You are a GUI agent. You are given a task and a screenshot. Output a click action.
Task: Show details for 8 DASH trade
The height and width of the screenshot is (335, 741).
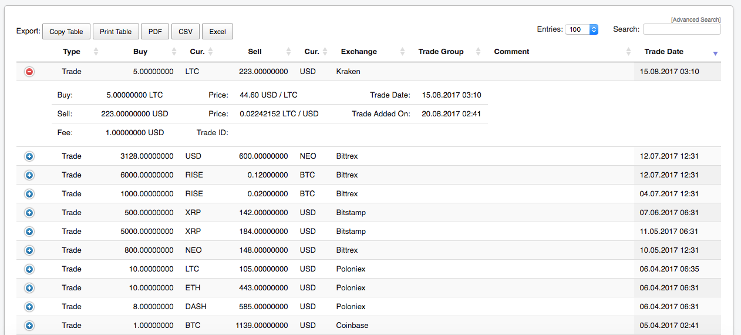coord(29,307)
